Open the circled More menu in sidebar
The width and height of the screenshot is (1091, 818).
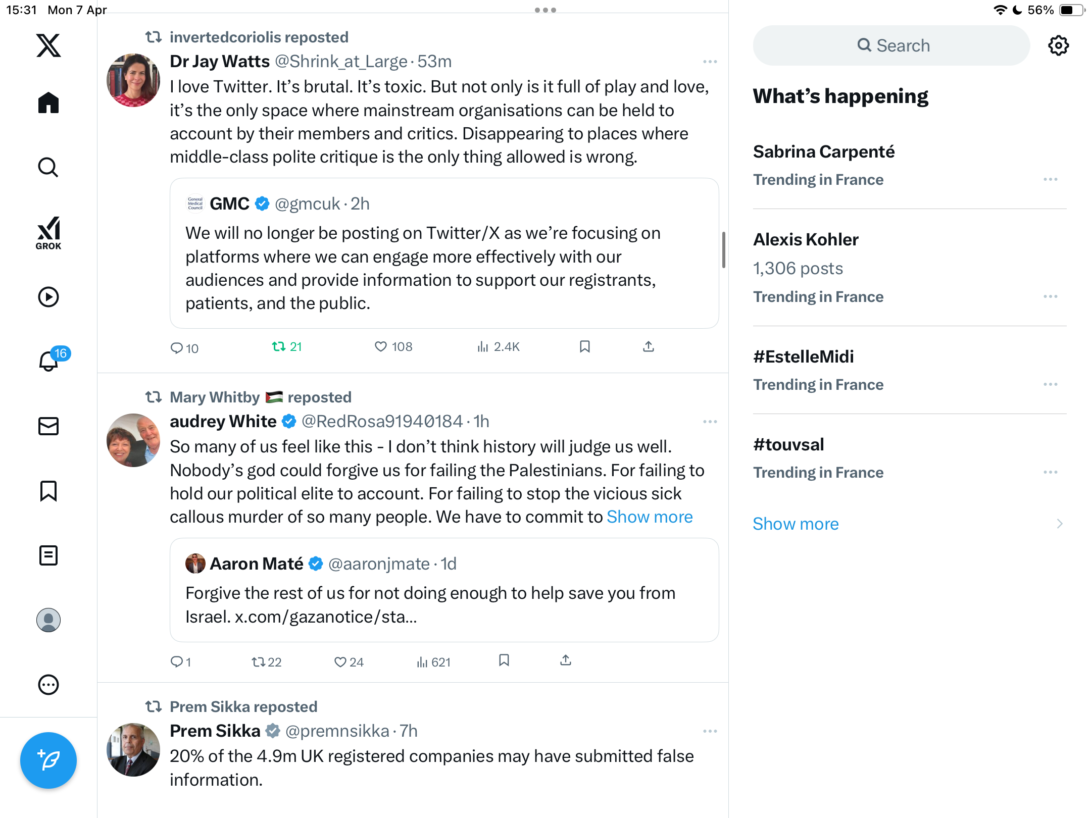[x=48, y=685]
